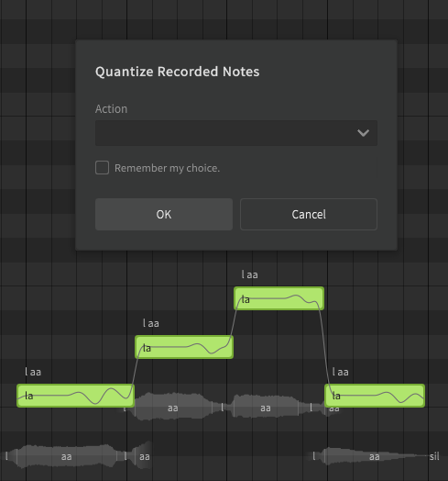This screenshot has height=481, width=448.
Task: Select the second 'la' note in the sequence
Action: (184, 347)
